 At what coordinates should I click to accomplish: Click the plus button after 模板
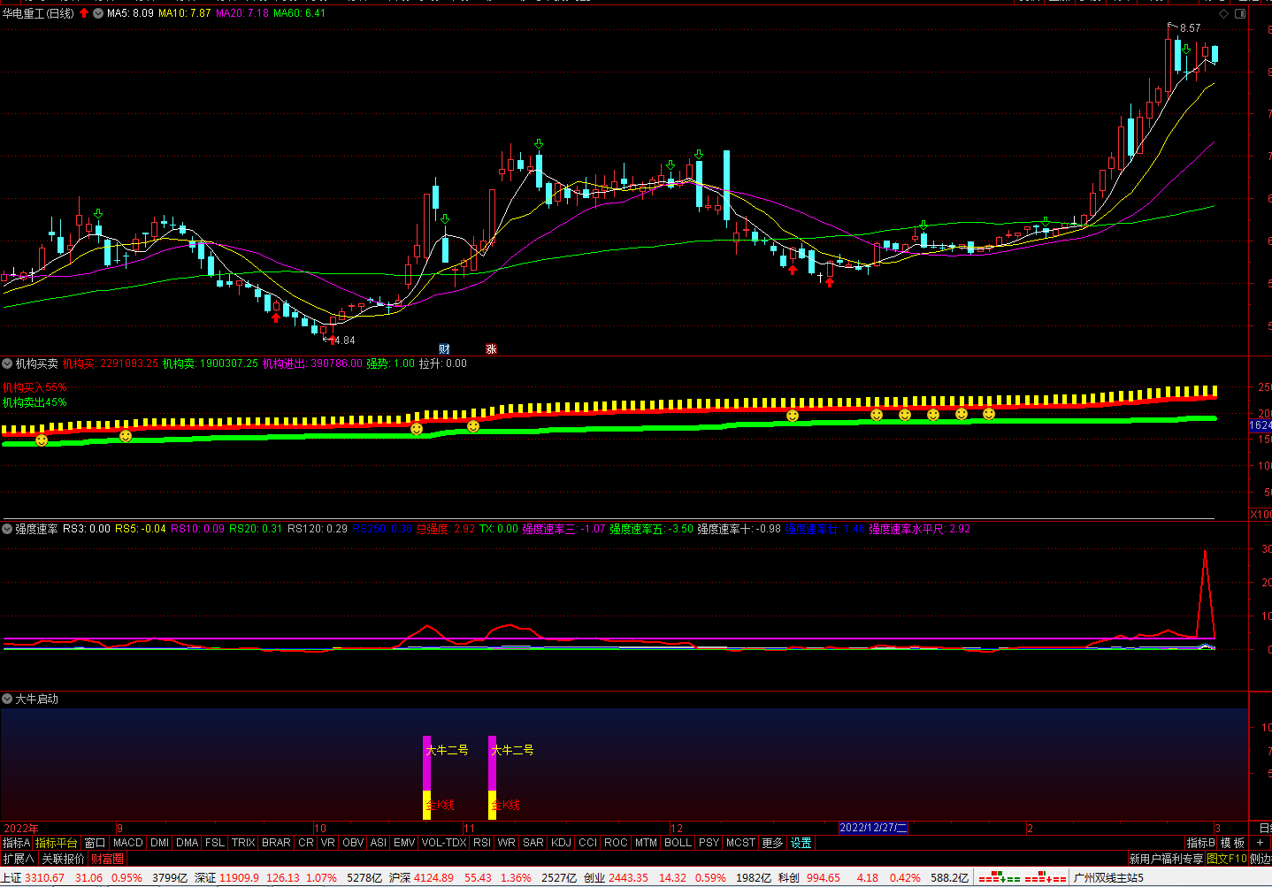(x=1260, y=843)
